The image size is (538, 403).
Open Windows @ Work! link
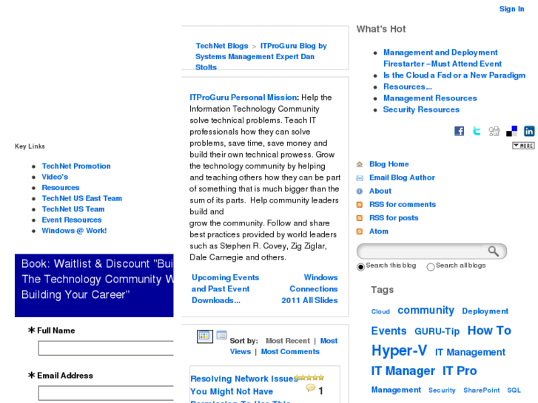[74, 231]
